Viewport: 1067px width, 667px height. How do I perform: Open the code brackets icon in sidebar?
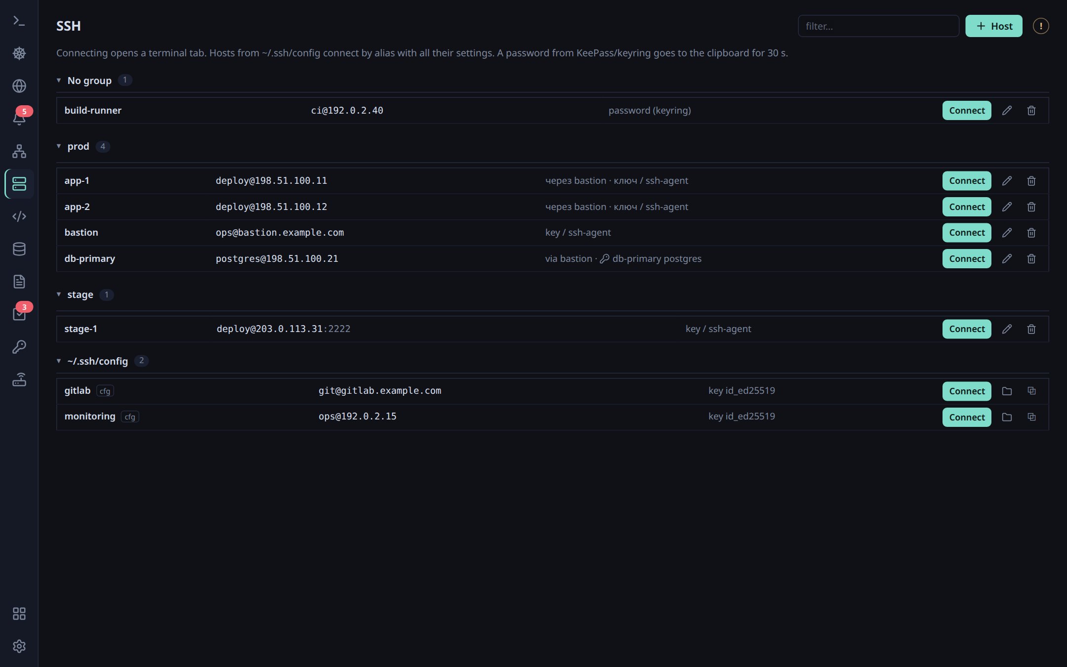tap(19, 216)
